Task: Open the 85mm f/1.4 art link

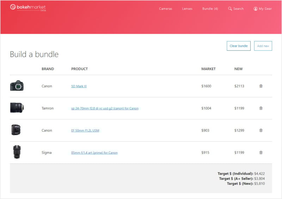Action: tap(94, 153)
